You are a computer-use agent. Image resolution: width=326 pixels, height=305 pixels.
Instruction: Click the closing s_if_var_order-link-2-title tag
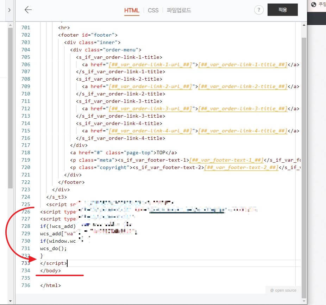point(121,94)
